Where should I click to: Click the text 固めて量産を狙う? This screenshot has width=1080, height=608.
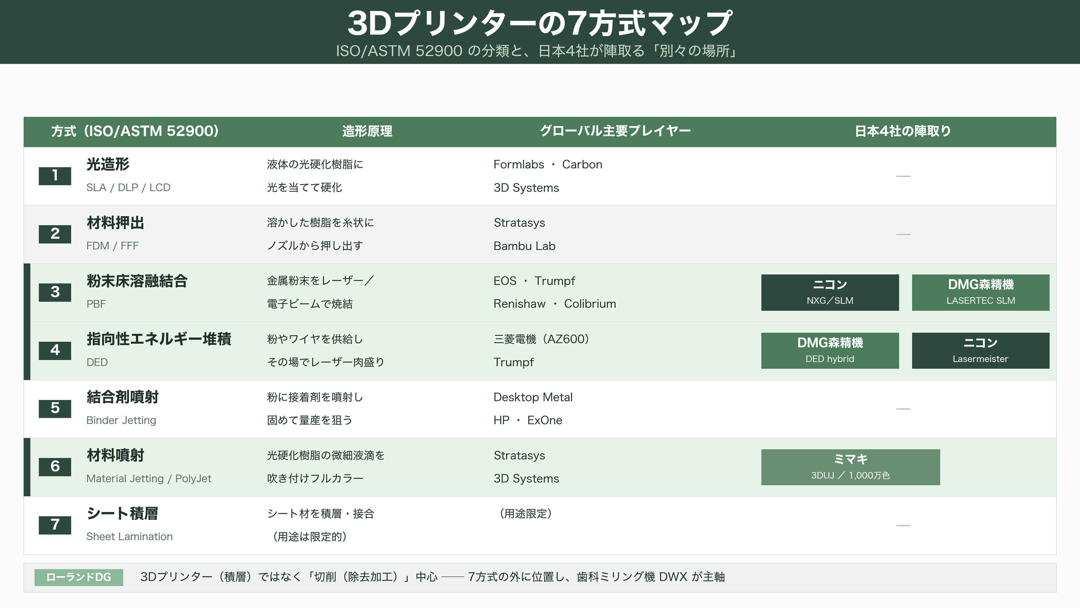tap(310, 421)
